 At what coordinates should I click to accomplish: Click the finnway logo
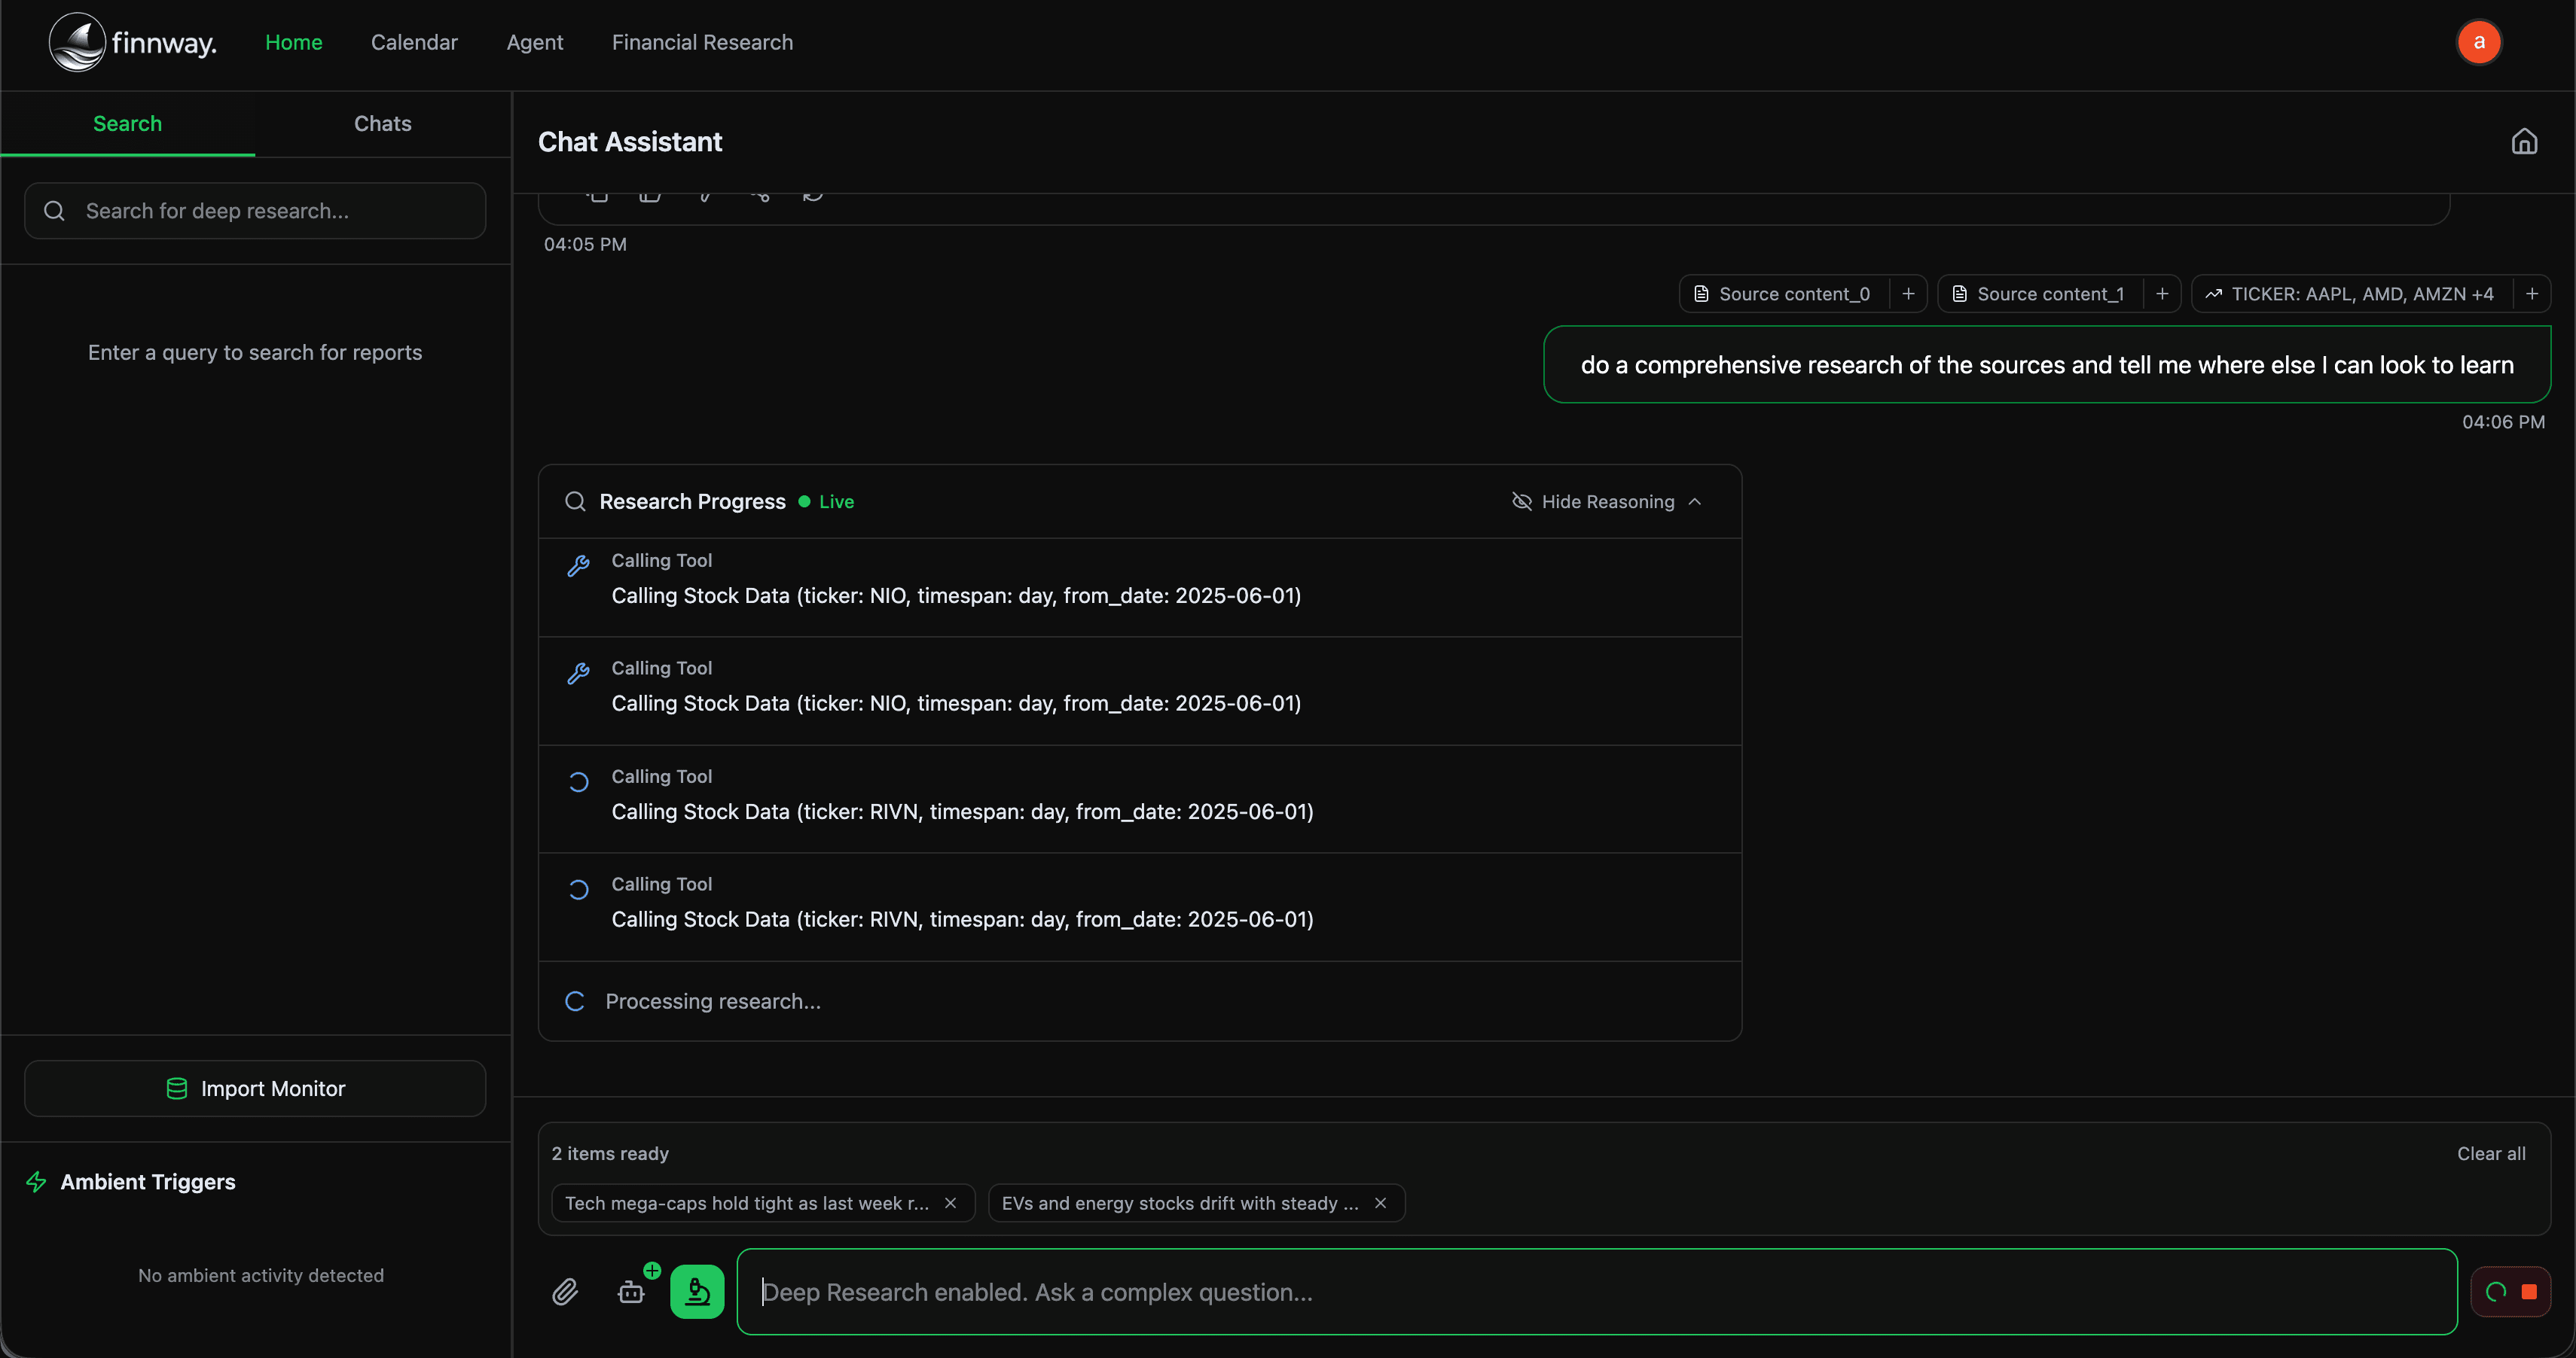[x=133, y=42]
